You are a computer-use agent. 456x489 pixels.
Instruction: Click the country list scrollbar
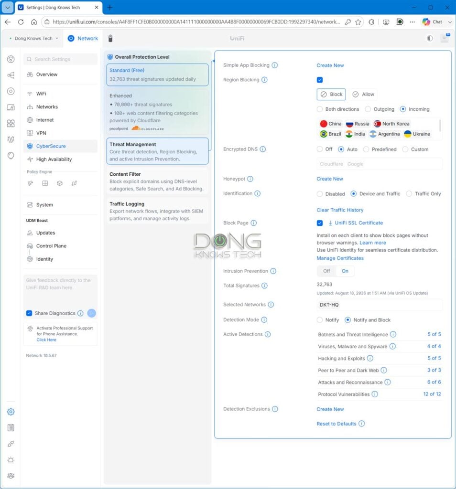pos(440,126)
